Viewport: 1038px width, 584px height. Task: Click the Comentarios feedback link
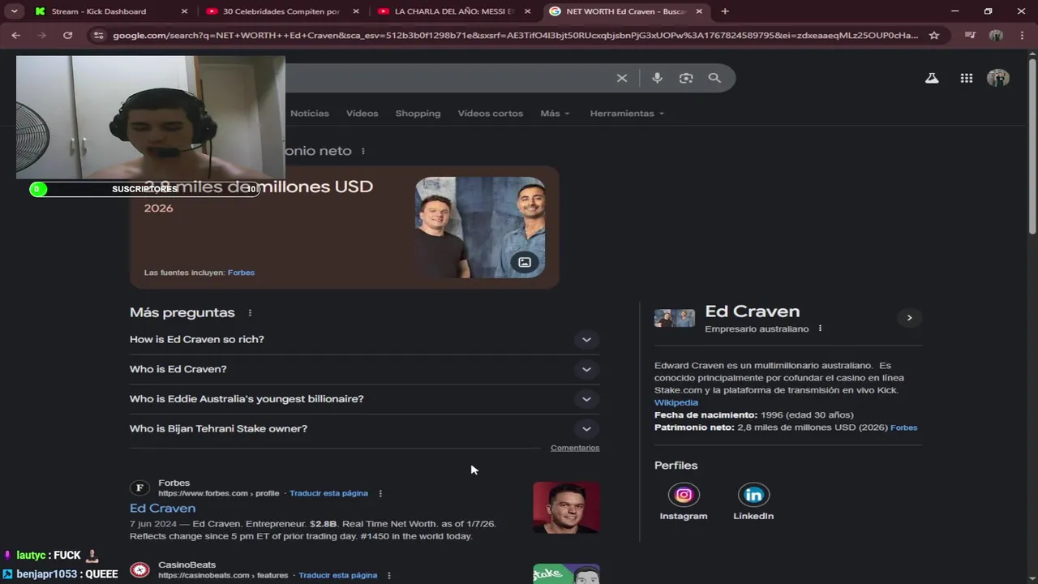pos(575,448)
